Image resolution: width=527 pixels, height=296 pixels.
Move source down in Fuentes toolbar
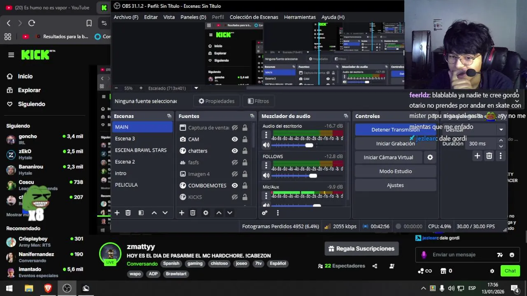coord(230,213)
